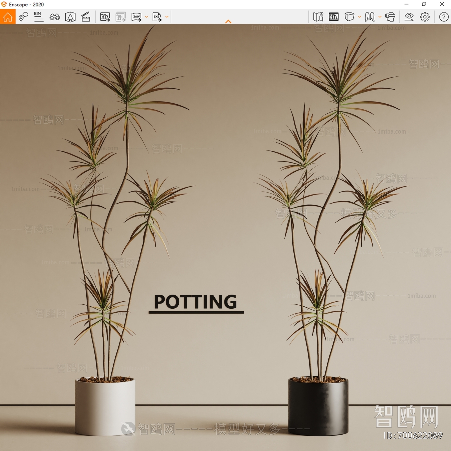Restore down the Enscape window
This screenshot has height=451, width=451.
point(424,4)
